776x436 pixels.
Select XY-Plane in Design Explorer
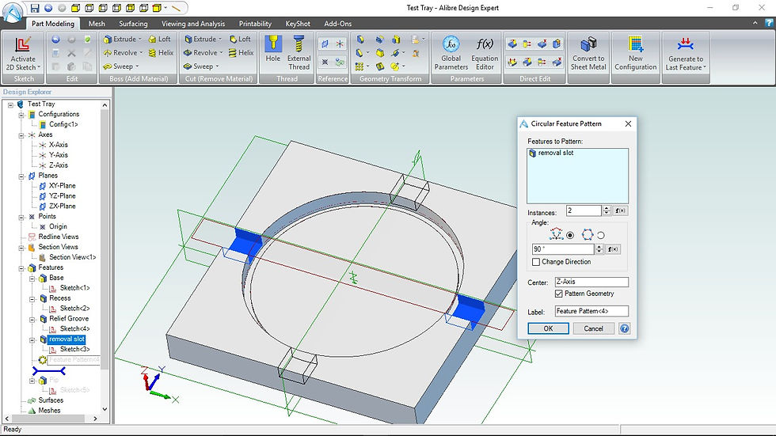[63, 186]
